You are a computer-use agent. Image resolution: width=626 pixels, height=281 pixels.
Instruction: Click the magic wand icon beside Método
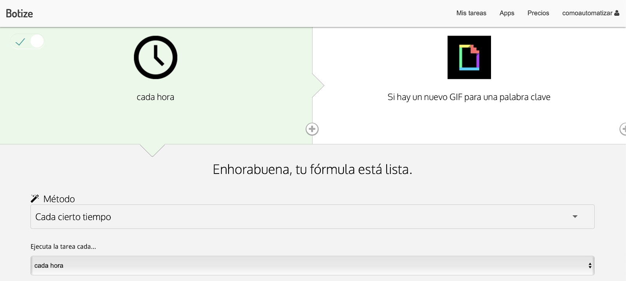pos(35,199)
